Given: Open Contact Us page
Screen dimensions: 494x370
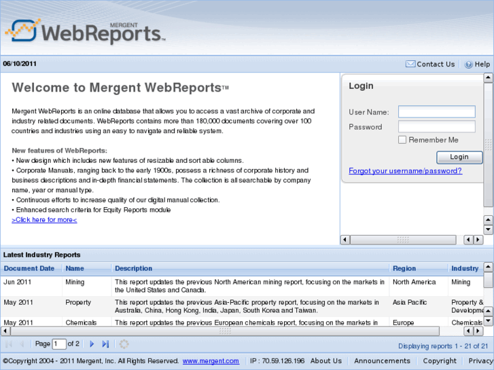Looking at the screenshot, I should click(x=436, y=64).
